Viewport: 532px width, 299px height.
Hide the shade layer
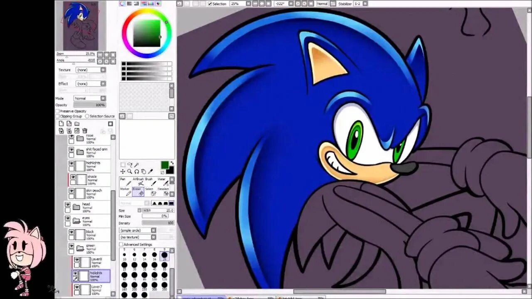pyautogui.click(x=73, y=177)
